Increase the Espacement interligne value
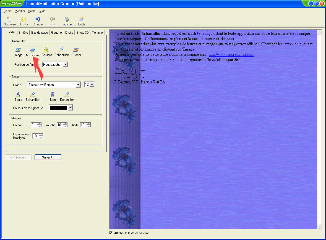The height and width of the screenshot is (240, 326). (x=41, y=135)
